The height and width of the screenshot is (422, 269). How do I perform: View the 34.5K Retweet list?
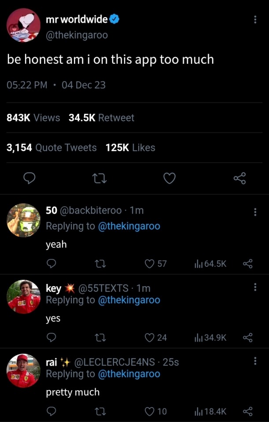pos(101,118)
